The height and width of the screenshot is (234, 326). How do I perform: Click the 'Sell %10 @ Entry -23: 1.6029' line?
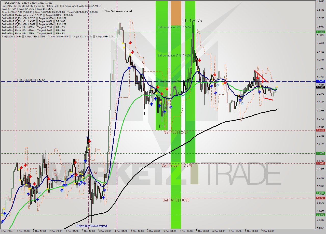coord(33,27)
